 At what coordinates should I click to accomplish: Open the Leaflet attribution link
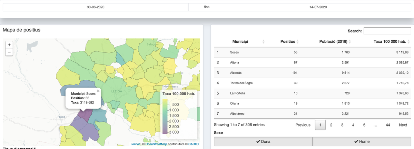coord(135,144)
